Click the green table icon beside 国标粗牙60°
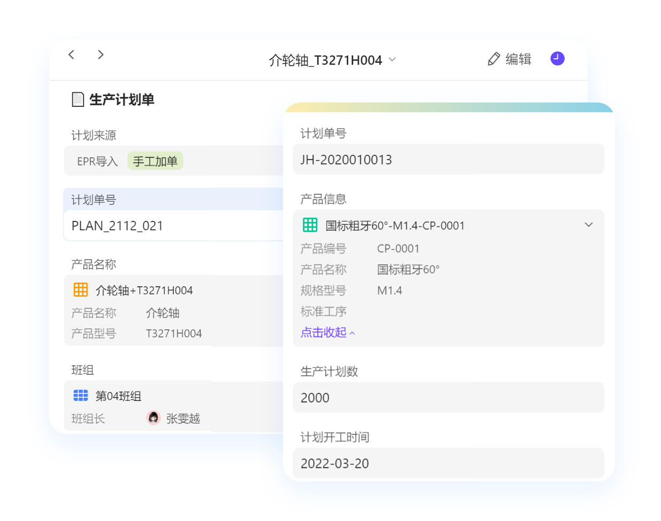This screenshot has height=521, width=661. click(310, 225)
